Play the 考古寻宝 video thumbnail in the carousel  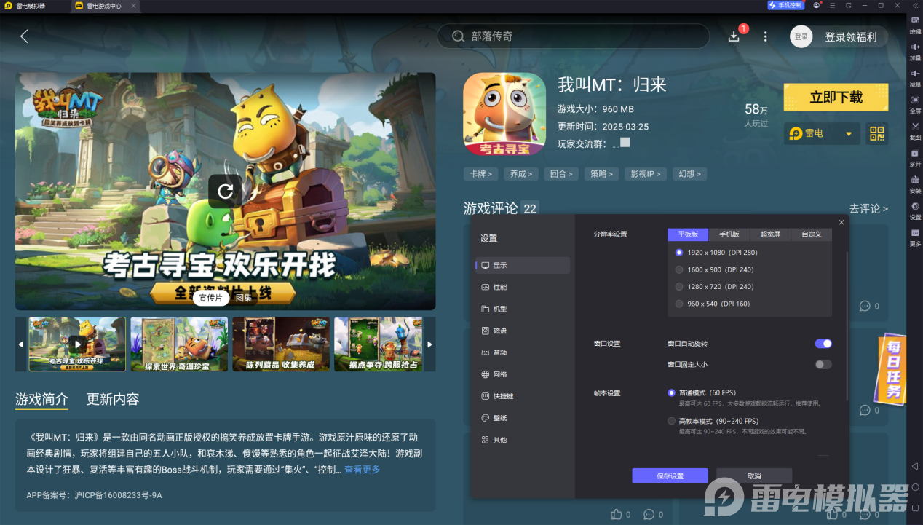point(77,343)
